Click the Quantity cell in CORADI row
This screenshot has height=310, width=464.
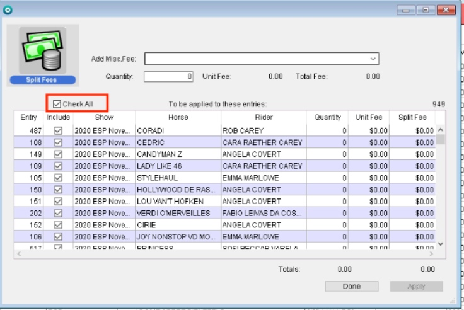tap(328, 130)
